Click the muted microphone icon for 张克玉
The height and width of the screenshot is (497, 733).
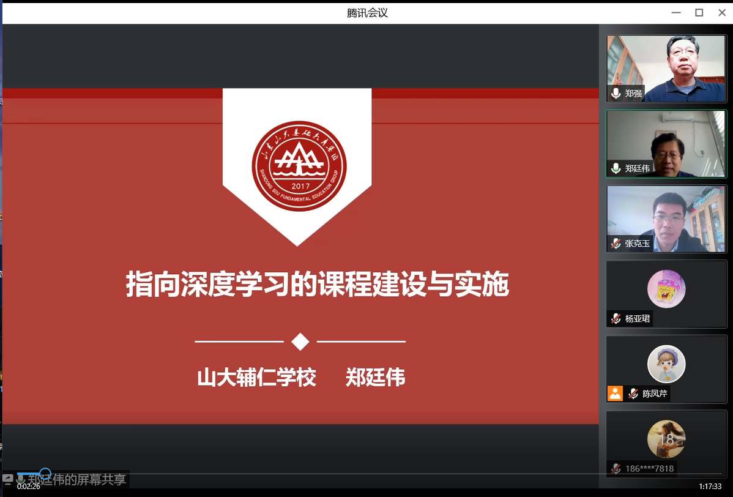pos(616,244)
